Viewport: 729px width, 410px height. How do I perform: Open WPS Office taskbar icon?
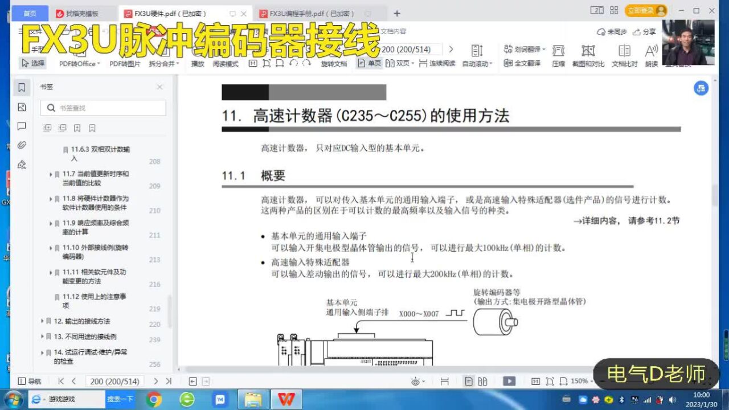tap(286, 400)
